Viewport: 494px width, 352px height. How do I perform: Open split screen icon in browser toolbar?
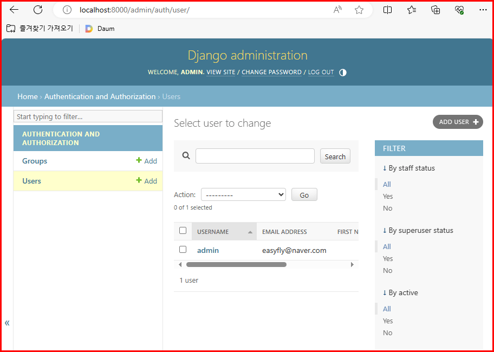[x=387, y=10]
